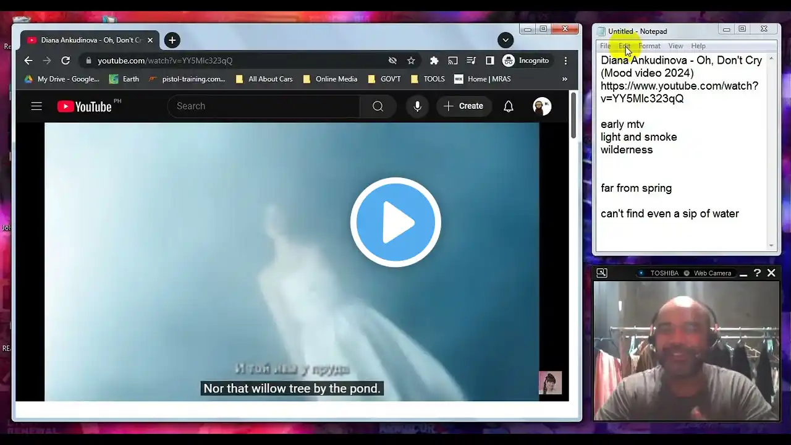Toggle the Chrome side panel
791x445 pixels.
(x=490, y=61)
